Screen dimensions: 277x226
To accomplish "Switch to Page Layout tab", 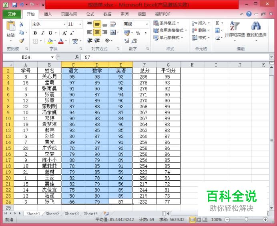I will [x=69, y=14].
